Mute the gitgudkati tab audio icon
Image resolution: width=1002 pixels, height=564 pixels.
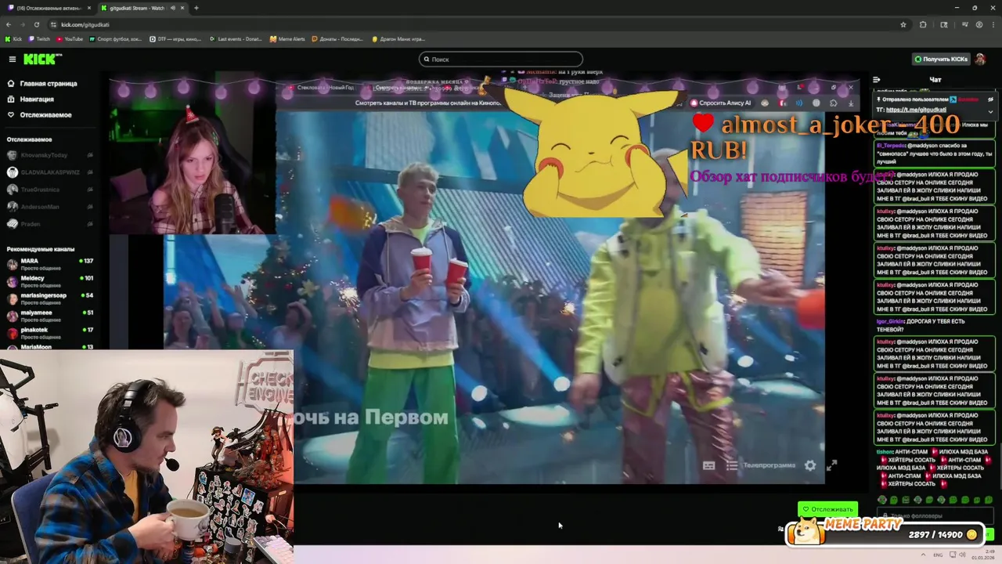[171, 8]
